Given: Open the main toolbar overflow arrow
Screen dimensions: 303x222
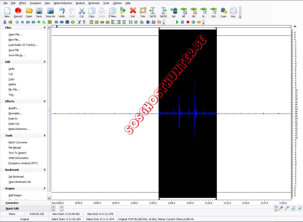Looking at the screenshot, I should coord(240,17).
